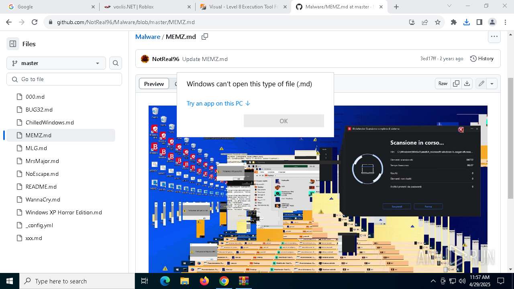
Task: Open the file tree search icon
Action: (x=116, y=63)
